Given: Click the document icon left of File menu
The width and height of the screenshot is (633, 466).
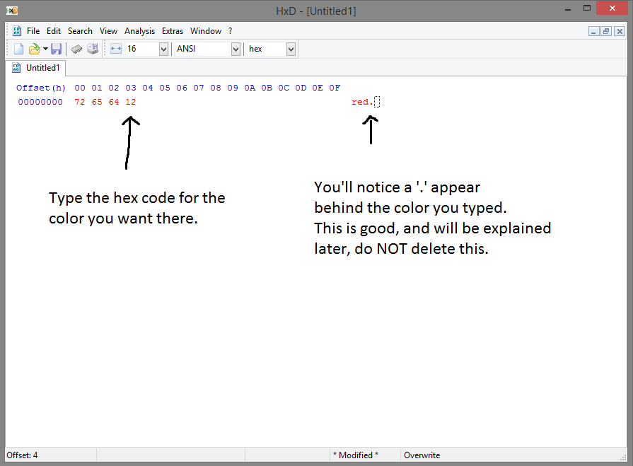Looking at the screenshot, I should (17, 31).
